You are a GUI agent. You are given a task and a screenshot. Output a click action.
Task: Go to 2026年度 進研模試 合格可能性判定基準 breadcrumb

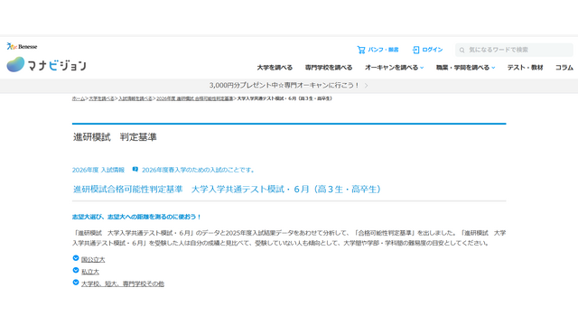click(x=195, y=98)
